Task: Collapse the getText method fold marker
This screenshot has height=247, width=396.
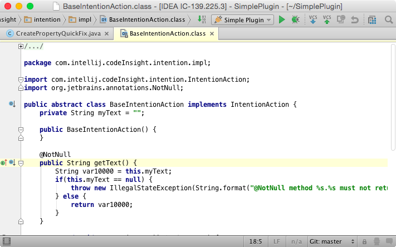Action: [21, 164]
